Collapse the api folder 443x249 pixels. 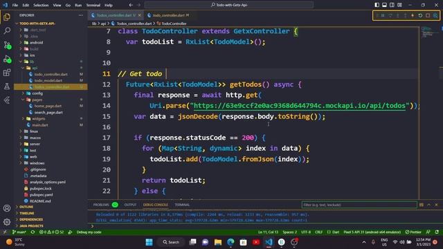pyautogui.click(x=35, y=68)
